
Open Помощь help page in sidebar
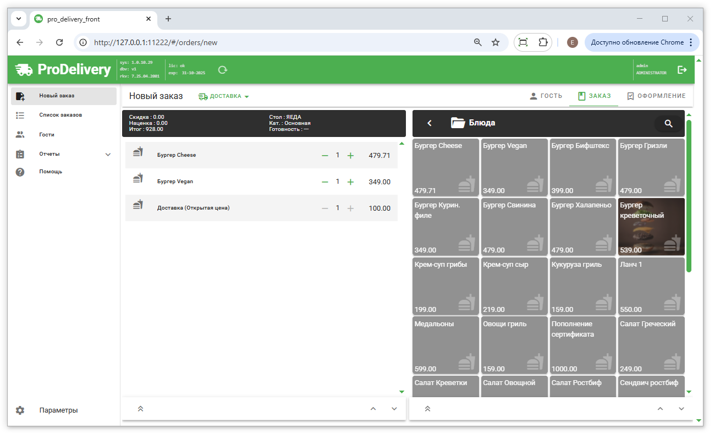51,172
